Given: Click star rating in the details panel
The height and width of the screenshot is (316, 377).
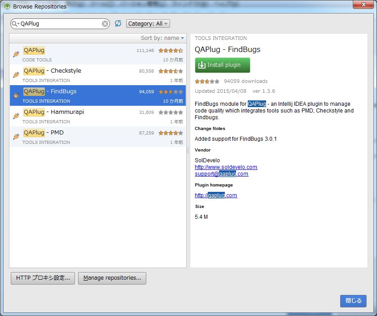Looking at the screenshot, I should coord(207,82).
